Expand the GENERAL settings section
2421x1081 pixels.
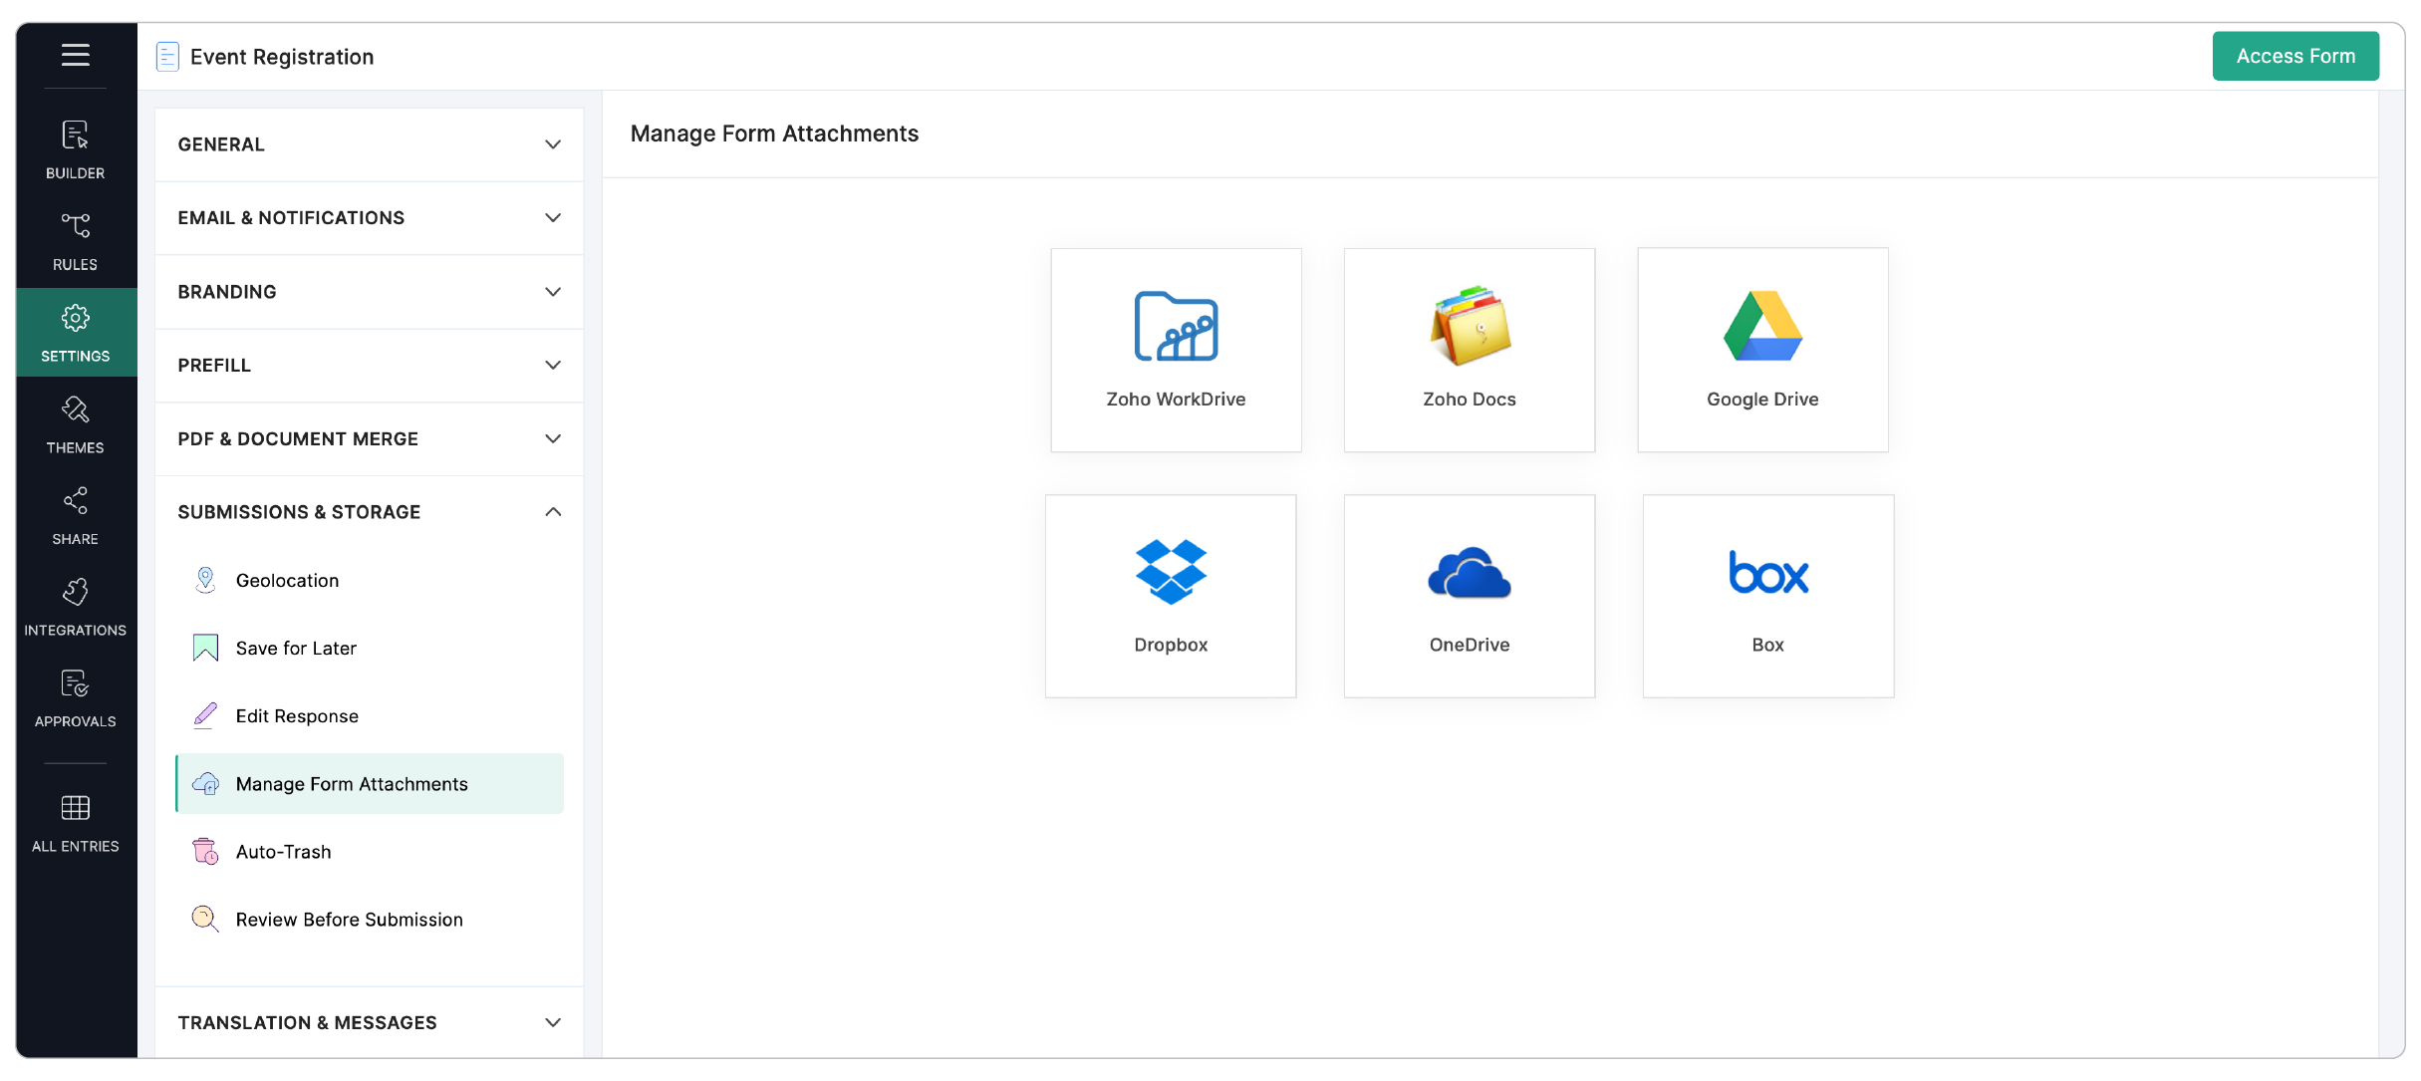(x=368, y=143)
